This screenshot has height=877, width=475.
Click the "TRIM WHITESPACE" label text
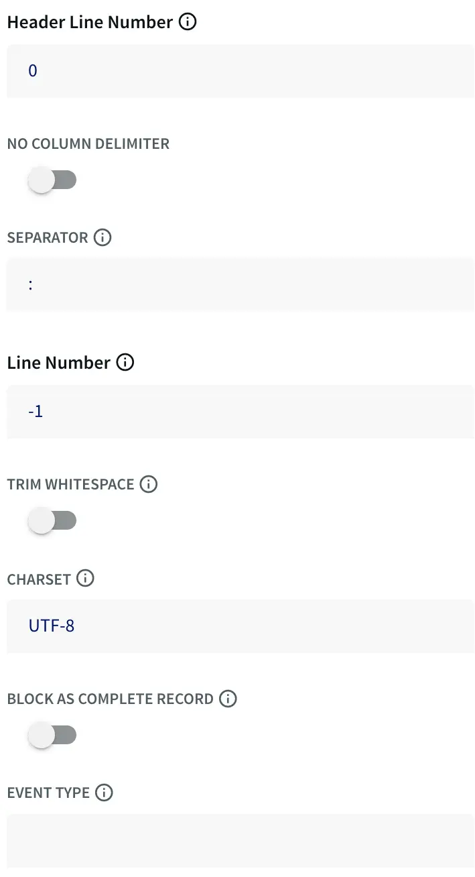coord(70,484)
